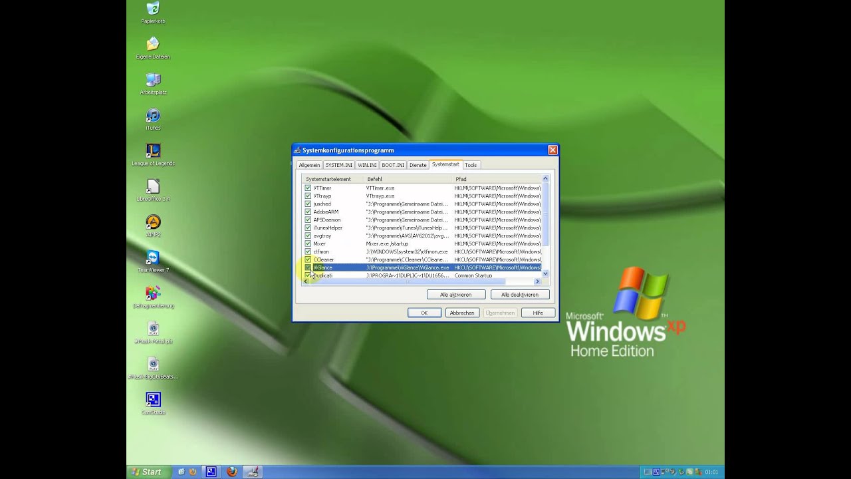Uncheck the avgtray startup entry
Image resolution: width=851 pixels, height=479 pixels.
tap(308, 236)
